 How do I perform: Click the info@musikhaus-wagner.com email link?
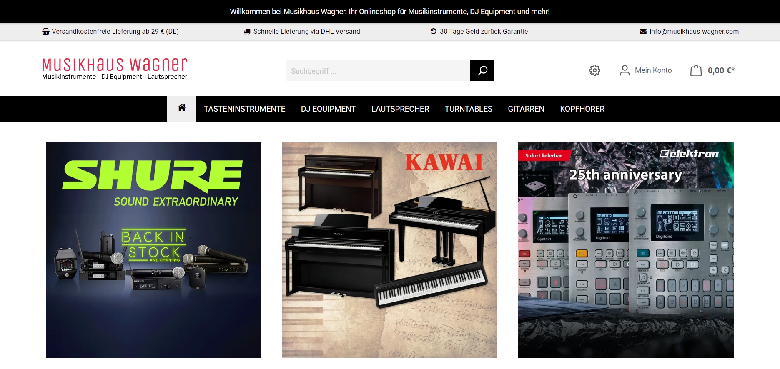(x=694, y=32)
